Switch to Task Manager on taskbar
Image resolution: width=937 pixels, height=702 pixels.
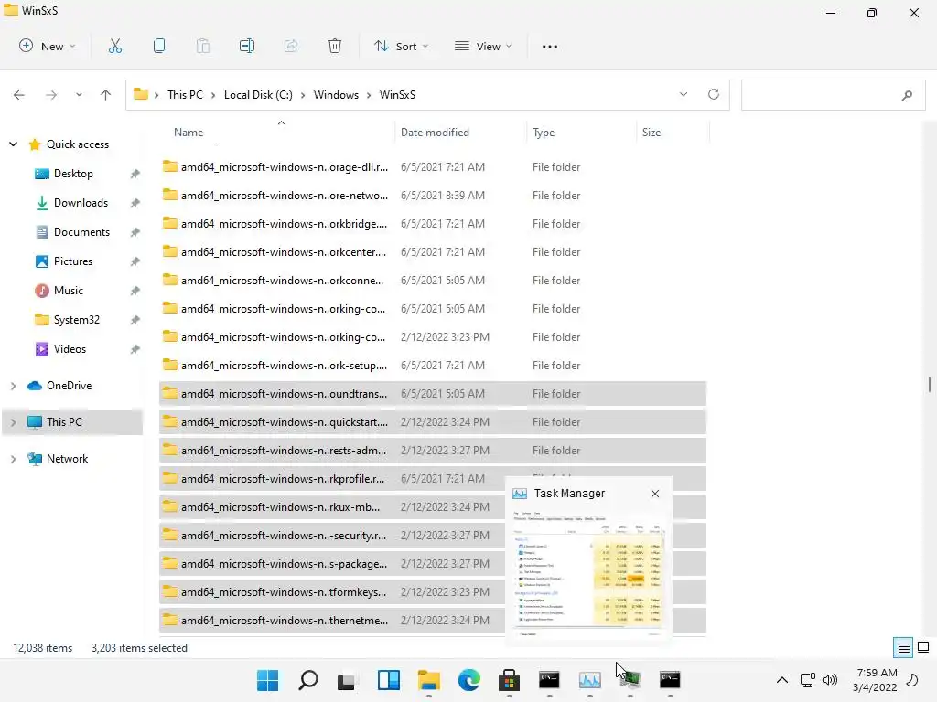pyautogui.click(x=590, y=680)
